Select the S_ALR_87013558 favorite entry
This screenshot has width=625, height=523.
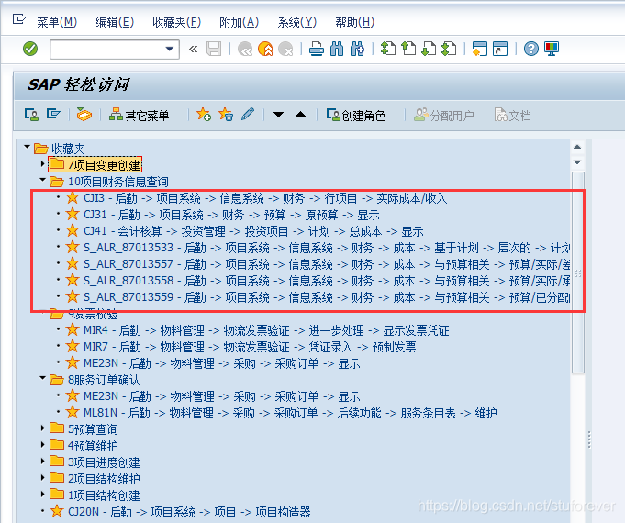point(318,281)
